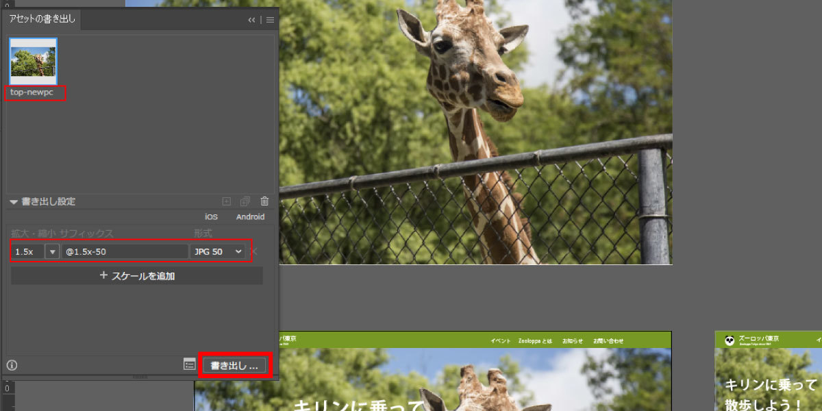The height and width of the screenshot is (411, 822).
Task: Click the duplicate icon beside 書き出し設定
Action: [245, 201]
